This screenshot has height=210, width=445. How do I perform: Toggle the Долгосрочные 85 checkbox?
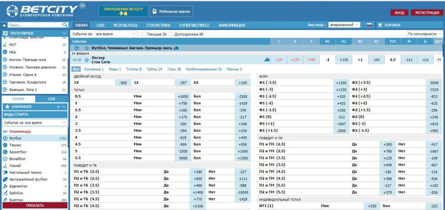[171, 34]
